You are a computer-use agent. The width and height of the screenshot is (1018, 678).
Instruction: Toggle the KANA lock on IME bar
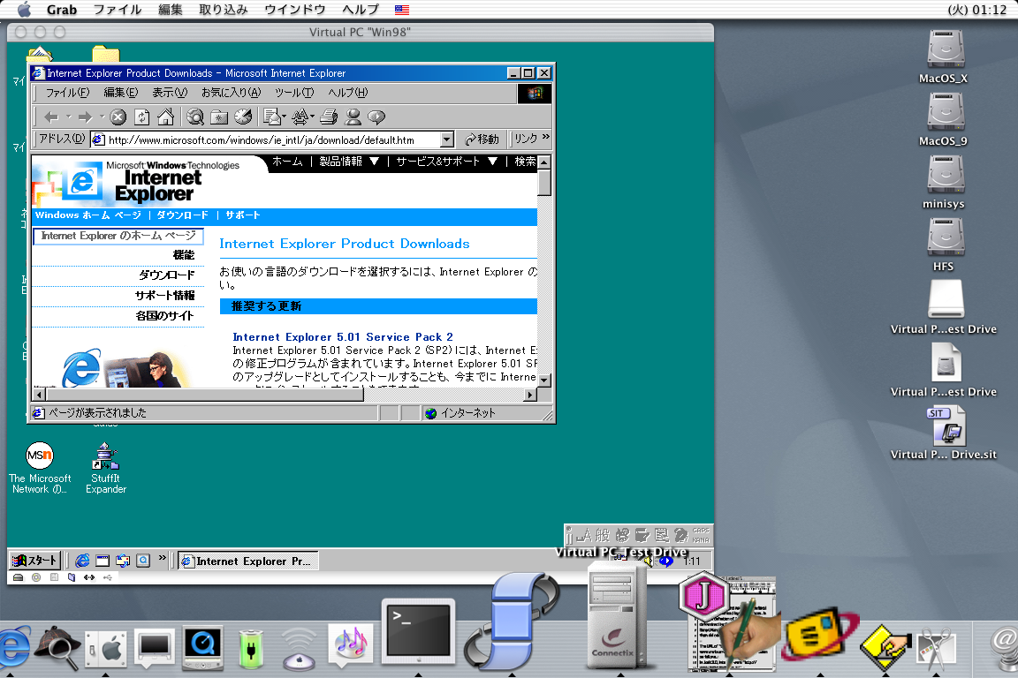point(700,539)
